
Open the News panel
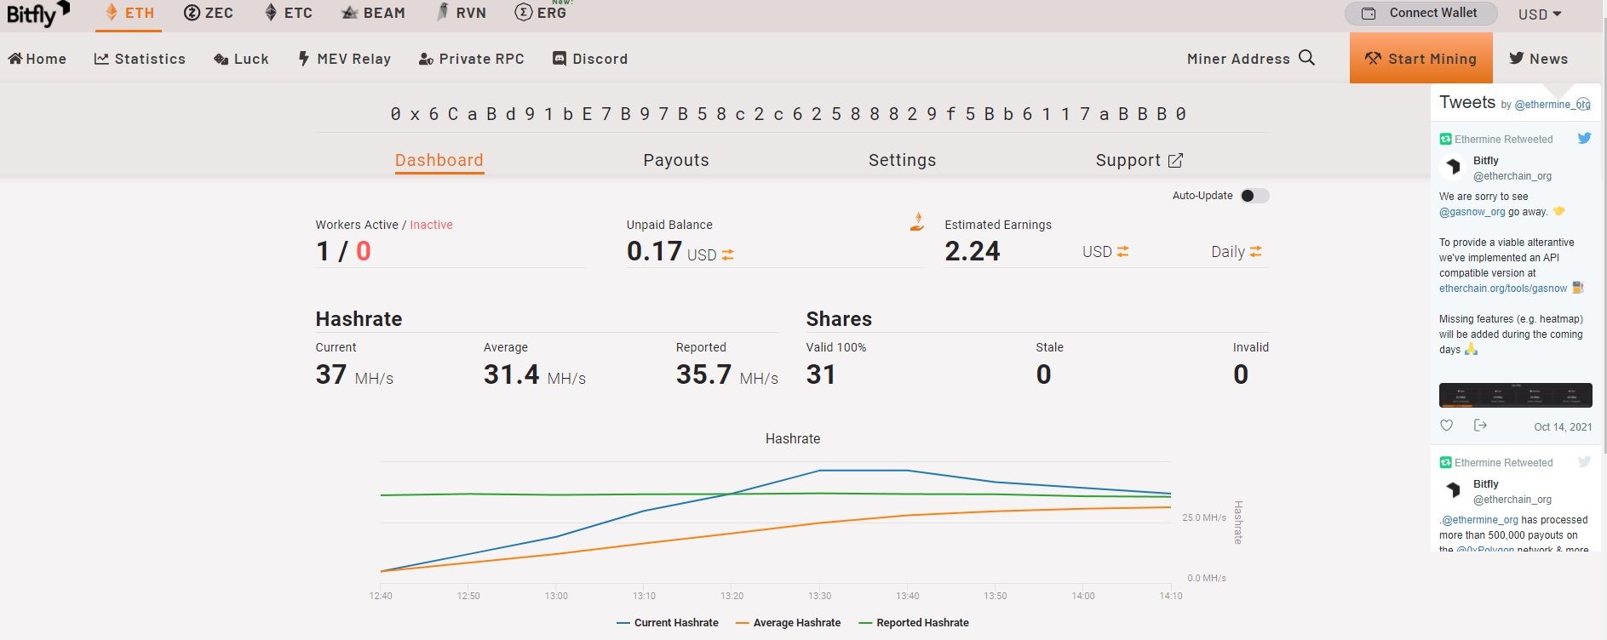(1539, 59)
